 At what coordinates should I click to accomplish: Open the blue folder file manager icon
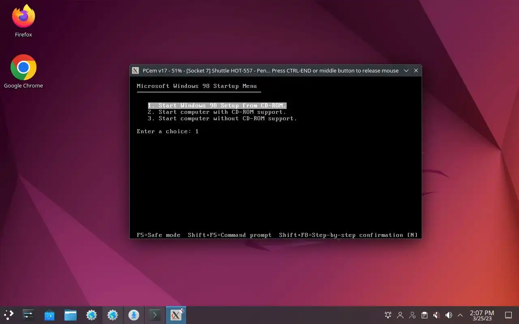click(x=71, y=315)
